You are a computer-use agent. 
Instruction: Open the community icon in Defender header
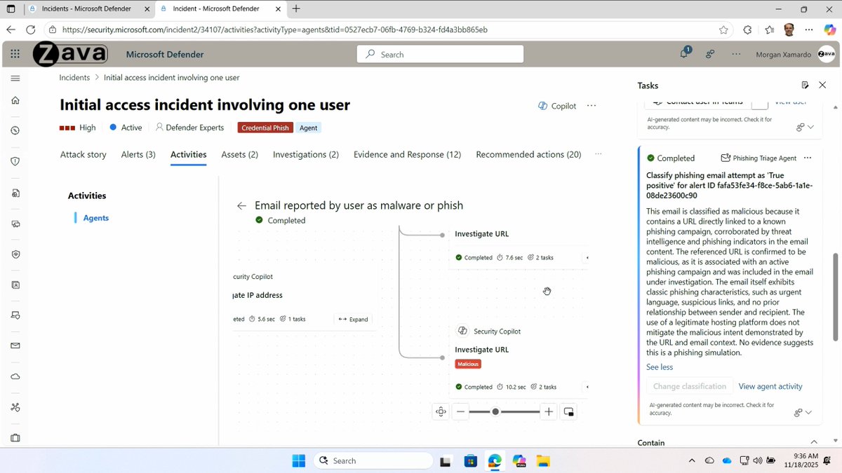point(710,54)
